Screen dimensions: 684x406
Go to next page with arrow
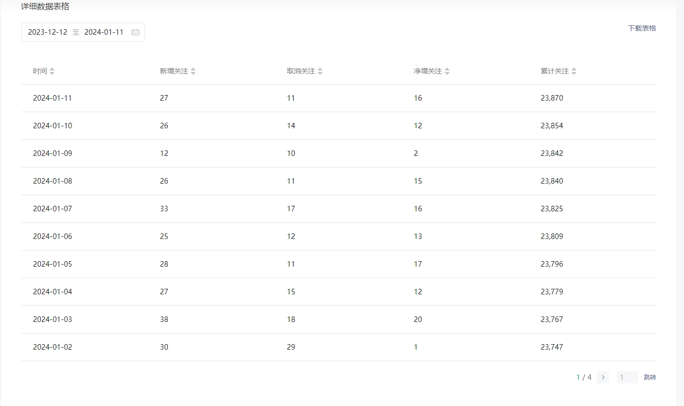[x=603, y=377]
